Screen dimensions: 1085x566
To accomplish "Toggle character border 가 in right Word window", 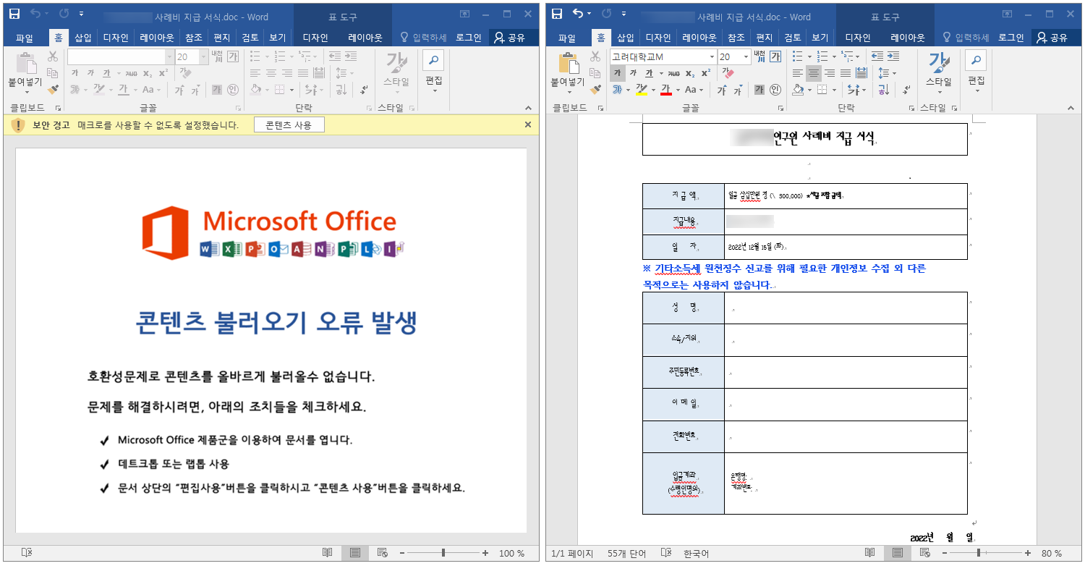I will [x=775, y=56].
